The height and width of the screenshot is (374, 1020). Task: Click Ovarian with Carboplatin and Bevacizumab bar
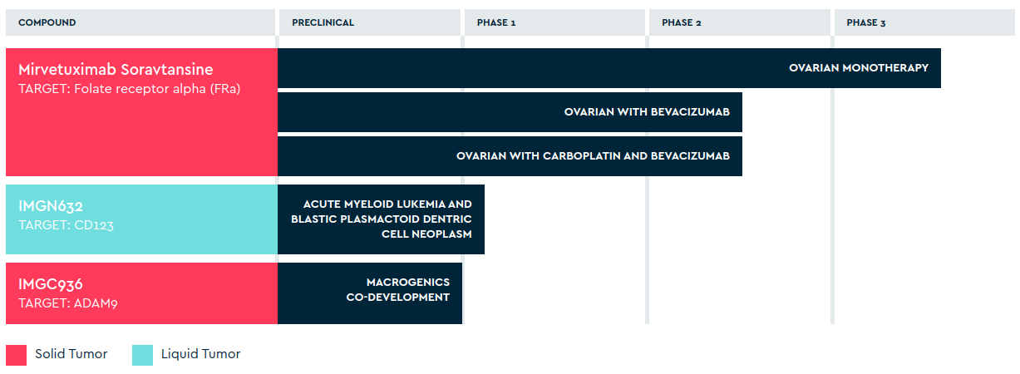point(510,156)
